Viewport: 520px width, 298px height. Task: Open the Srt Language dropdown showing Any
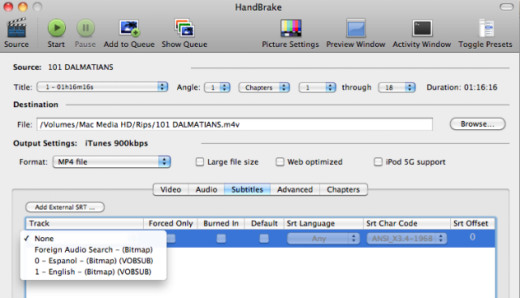coord(323,239)
